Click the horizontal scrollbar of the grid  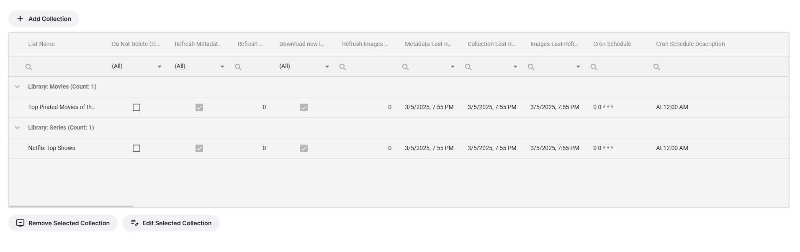71,206
